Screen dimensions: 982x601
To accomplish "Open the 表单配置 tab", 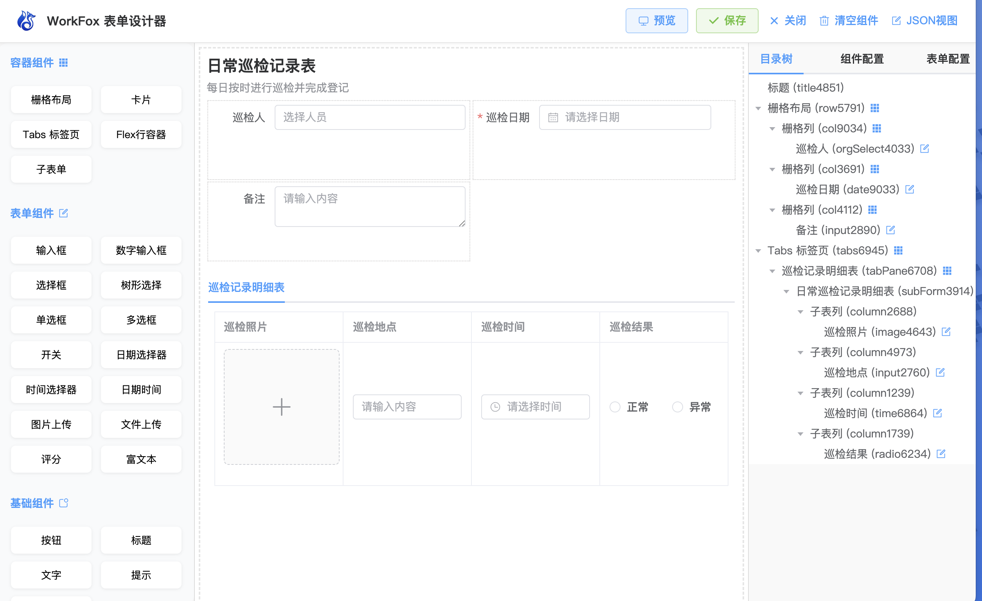I will 948,59.
